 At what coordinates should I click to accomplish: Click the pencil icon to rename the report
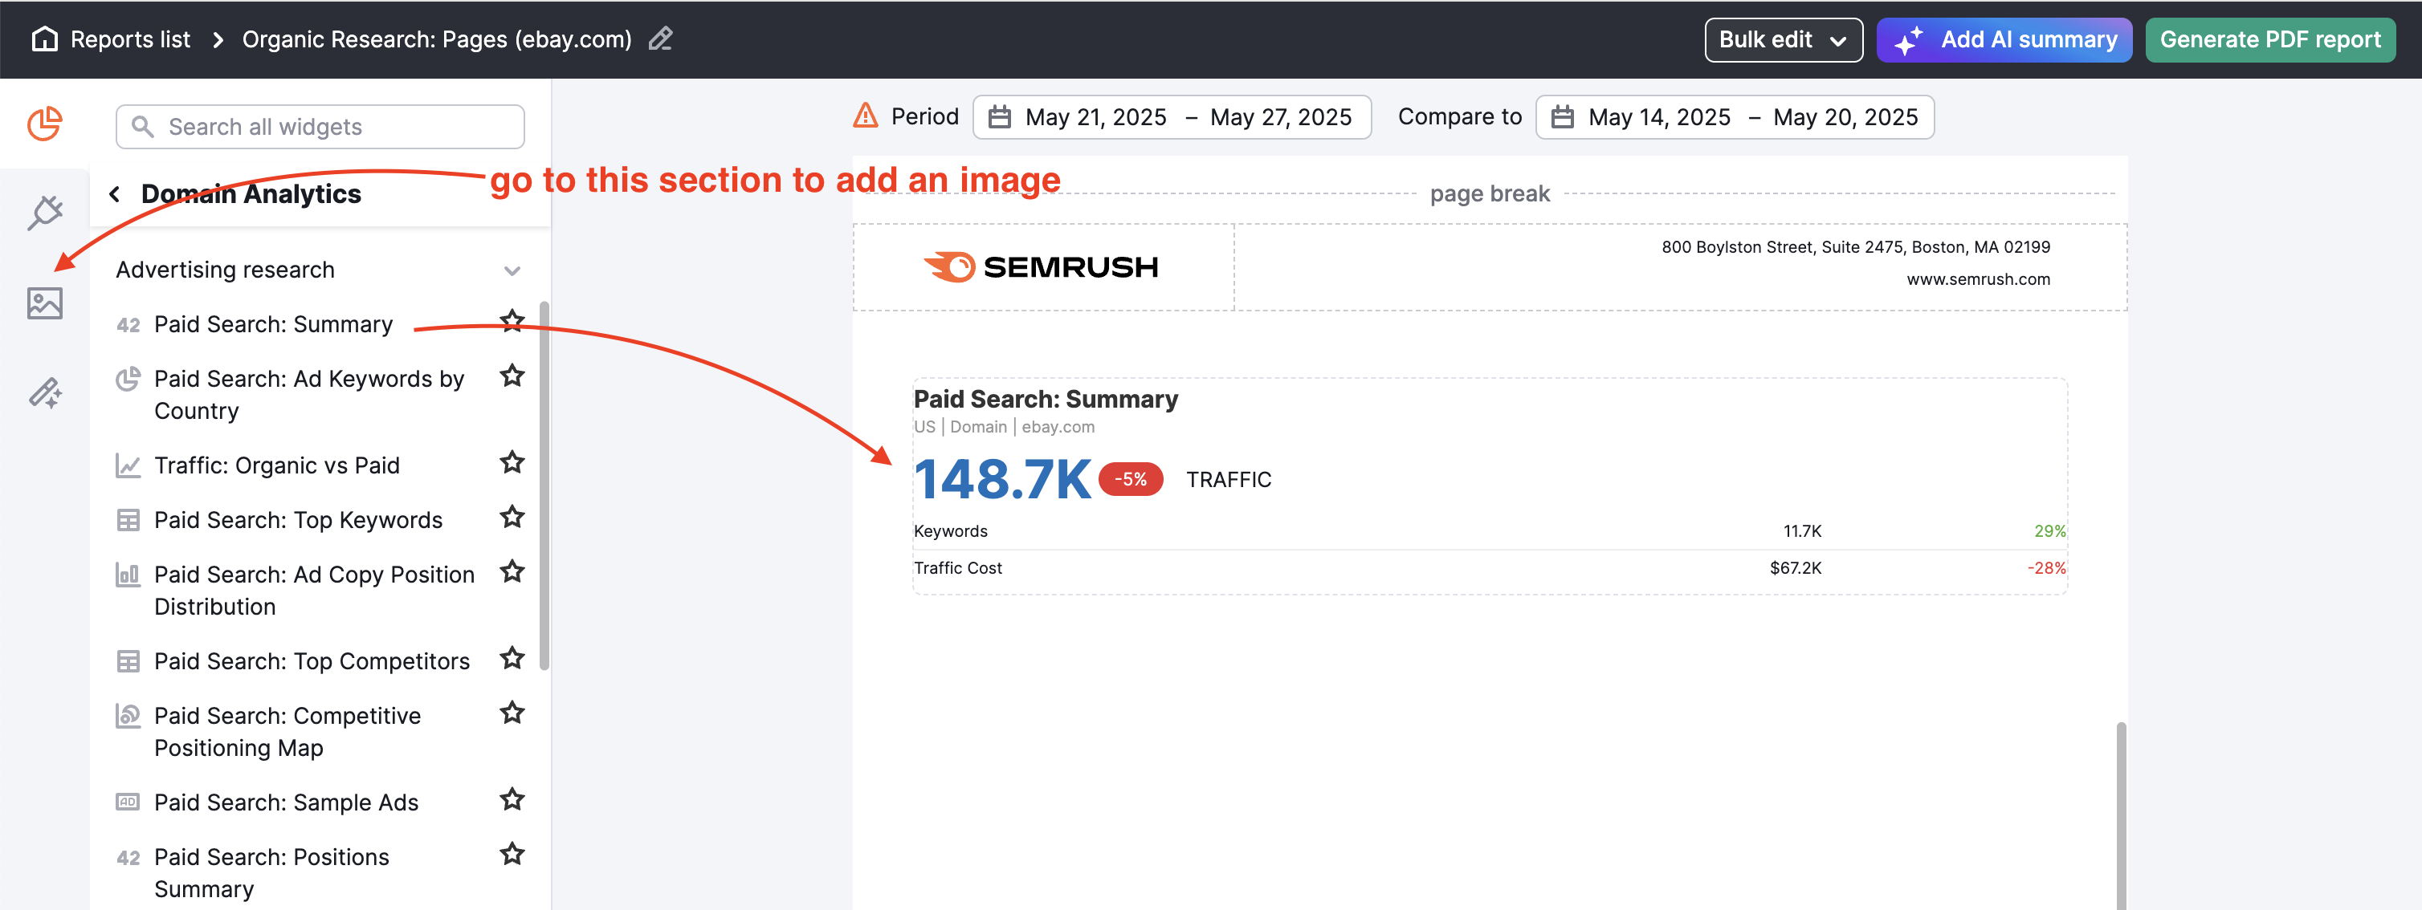point(660,39)
